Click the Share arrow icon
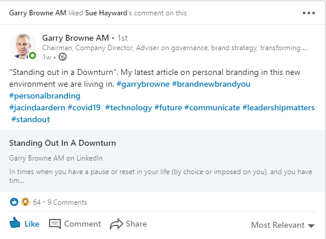The height and width of the screenshot is (239, 326). 116,224
